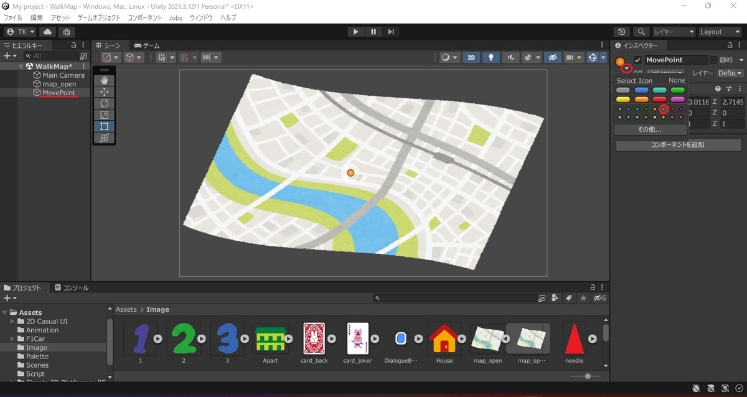Select the Rect tool
This screenshot has height=397, width=747.
click(104, 126)
